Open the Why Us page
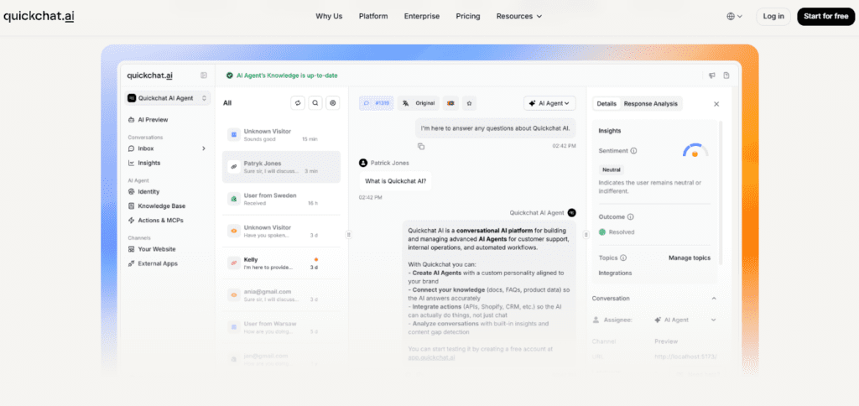Image resolution: width=859 pixels, height=406 pixels. pos(329,16)
